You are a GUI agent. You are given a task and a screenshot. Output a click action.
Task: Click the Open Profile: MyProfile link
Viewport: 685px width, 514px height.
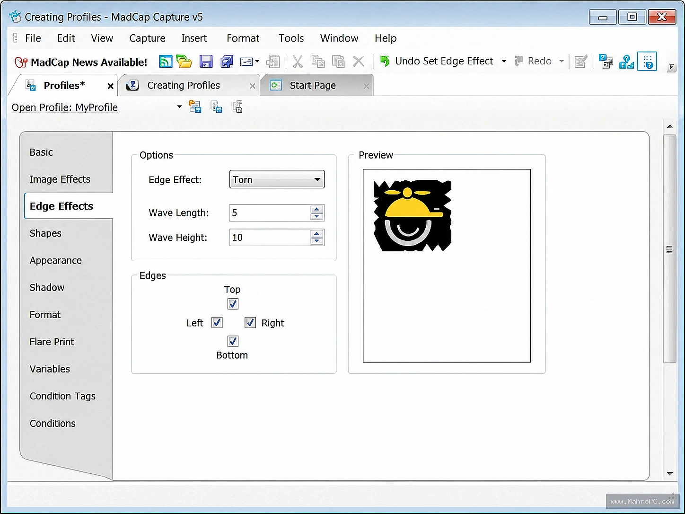[x=65, y=107]
